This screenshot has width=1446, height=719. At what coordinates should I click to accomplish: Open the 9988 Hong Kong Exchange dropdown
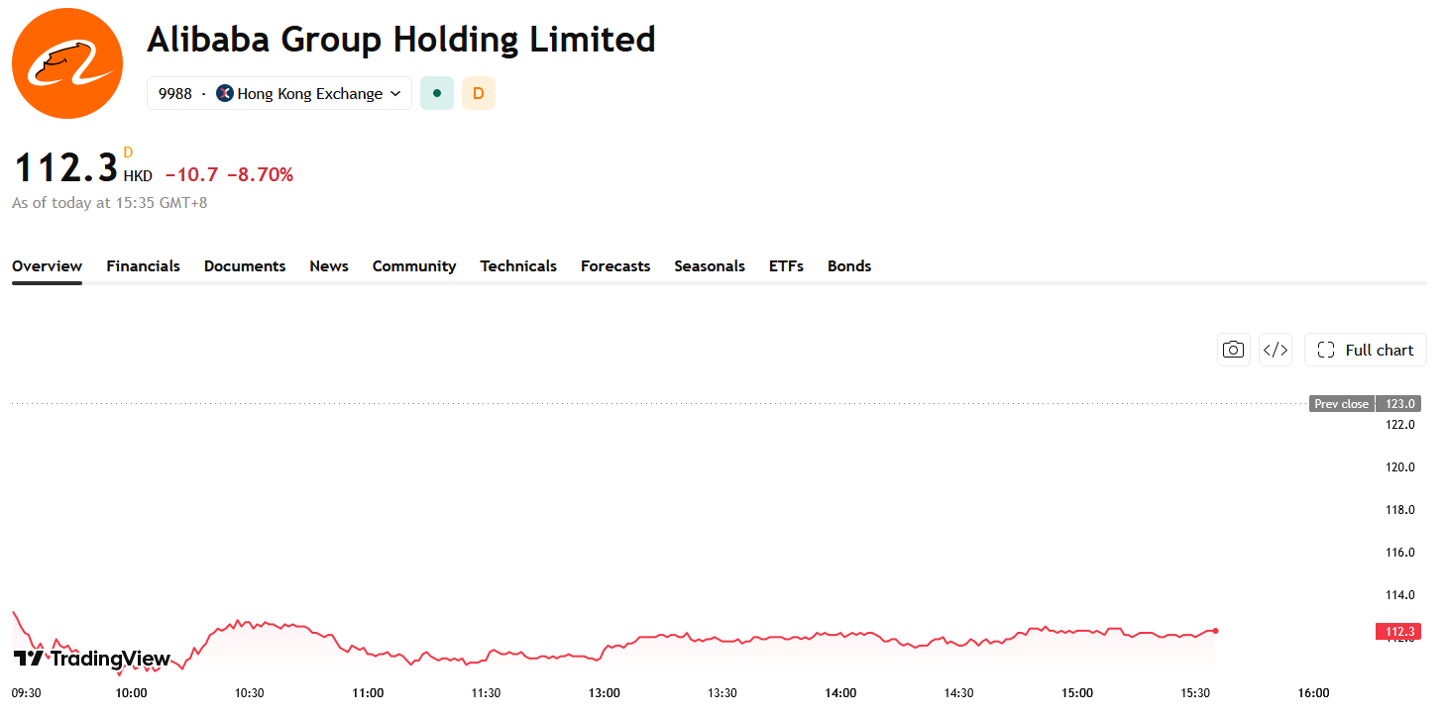[x=279, y=93]
